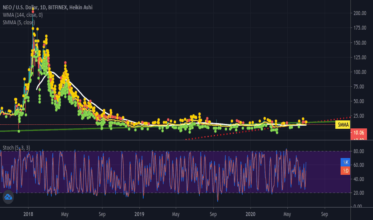Screen dimensions: 373x220
Task: Click the Stoch (5, 3, 3) indicator label
Action: coord(16,148)
